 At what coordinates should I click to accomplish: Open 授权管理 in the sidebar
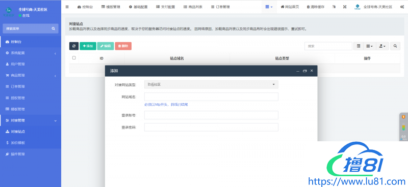pyautogui.click(x=31, y=98)
